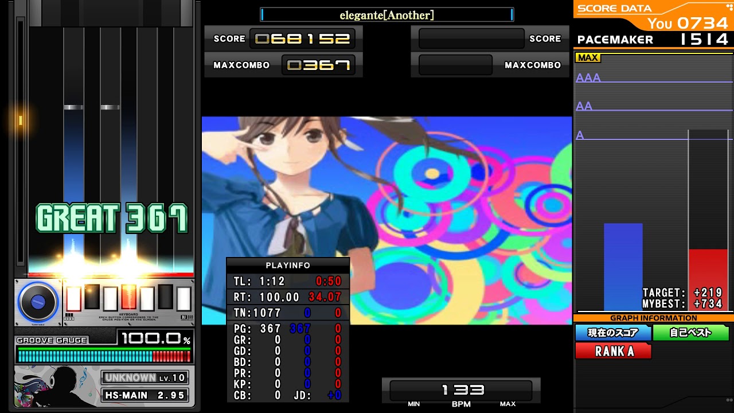Click the BPM value 133
The image size is (734, 413).
(x=463, y=390)
